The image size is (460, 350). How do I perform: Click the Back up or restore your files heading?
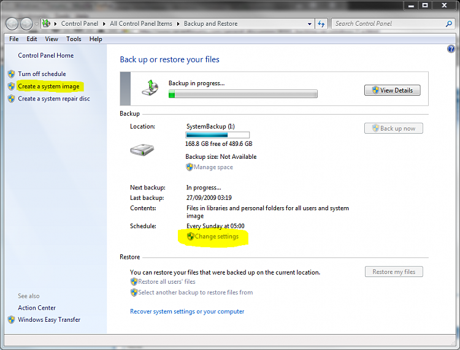(169, 59)
